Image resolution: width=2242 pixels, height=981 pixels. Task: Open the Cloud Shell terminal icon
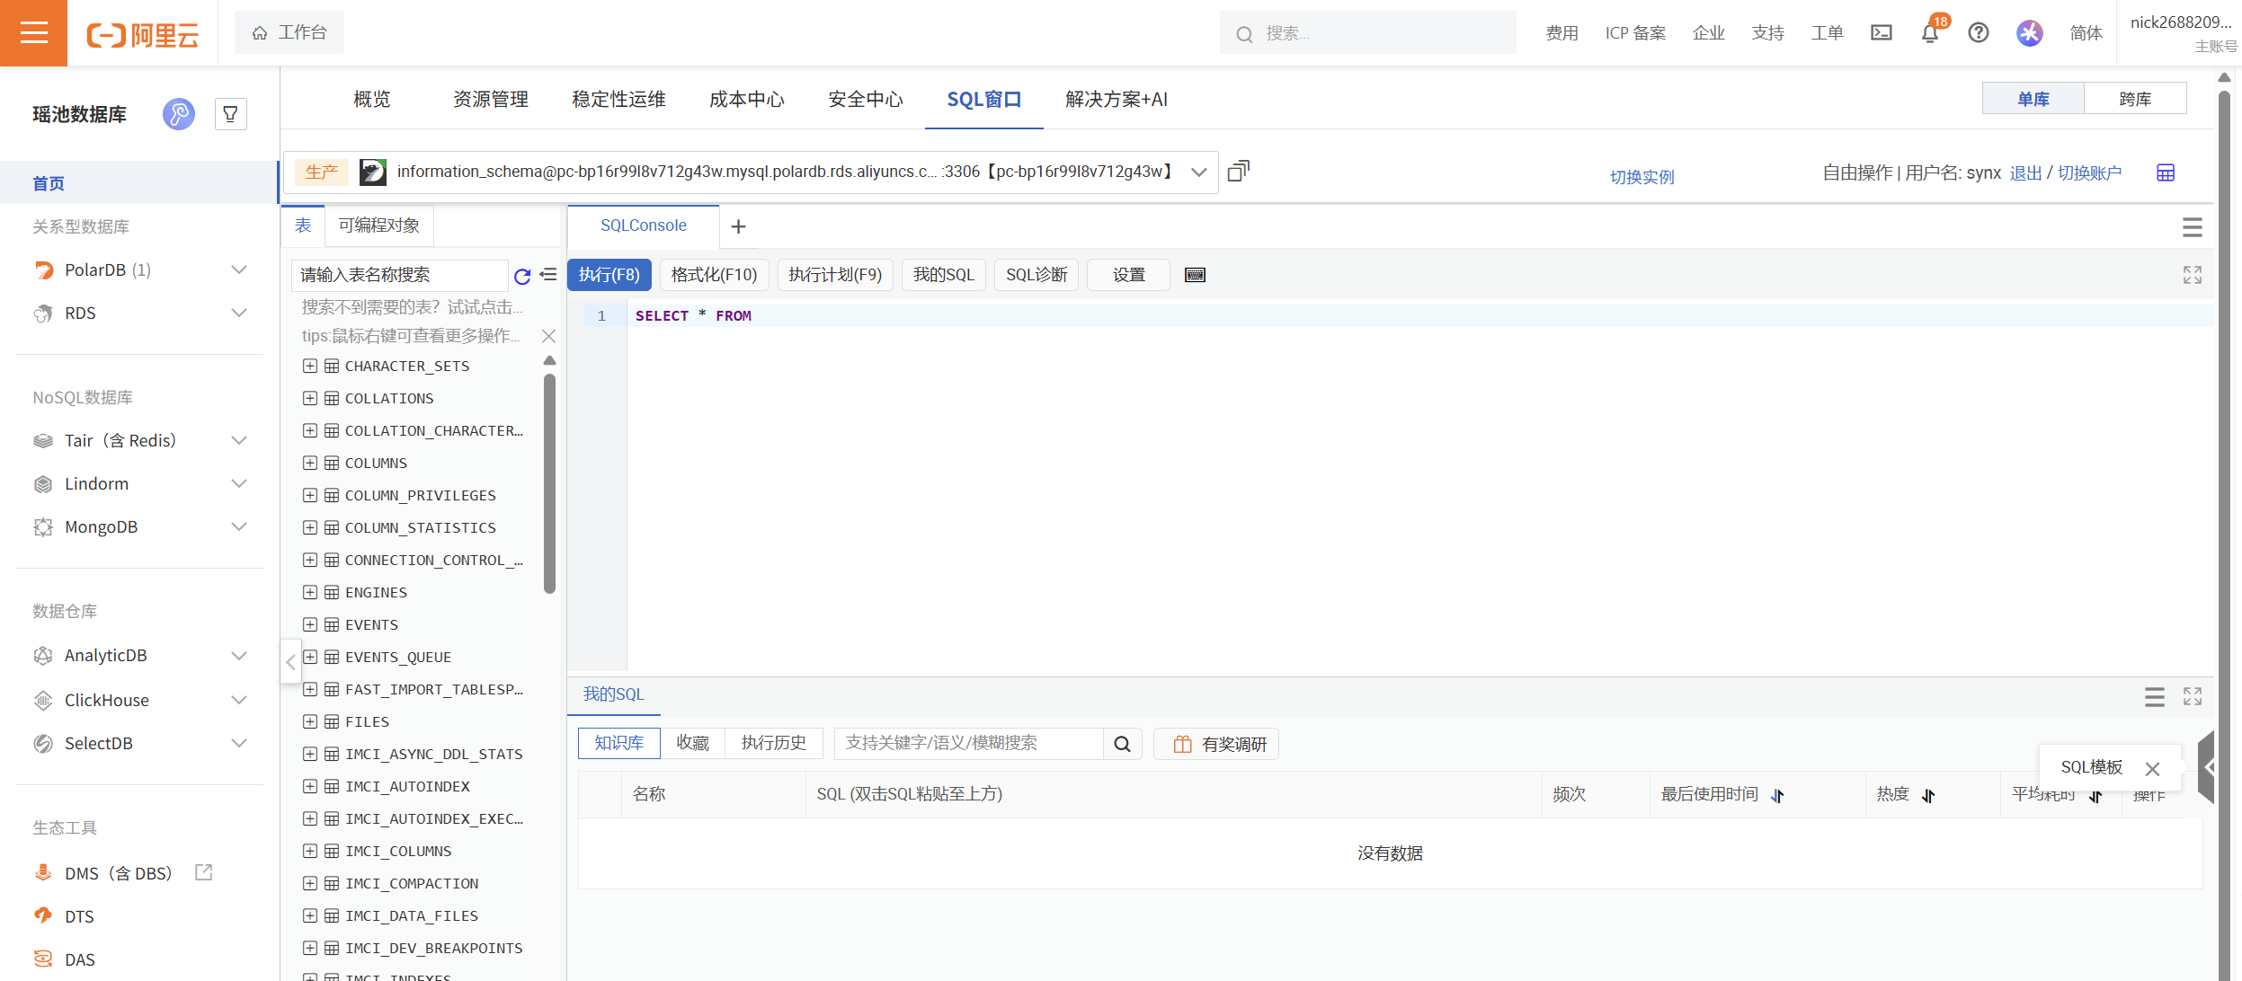pyautogui.click(x=1882, y=33)
